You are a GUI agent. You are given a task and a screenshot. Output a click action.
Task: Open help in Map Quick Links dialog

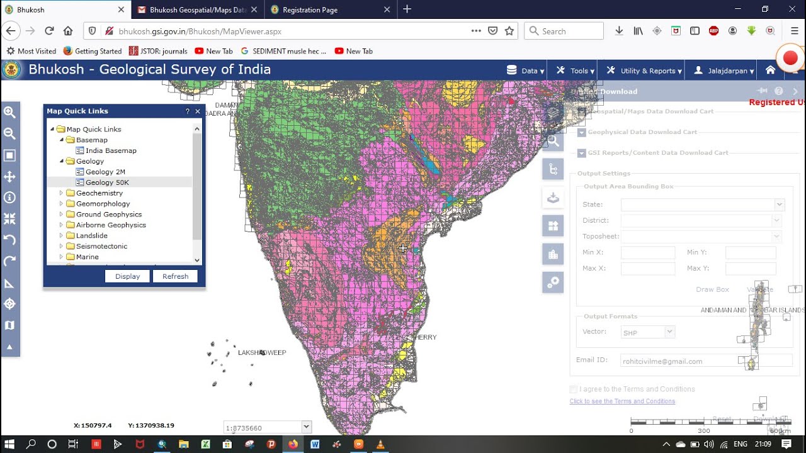tap(187, 111)
